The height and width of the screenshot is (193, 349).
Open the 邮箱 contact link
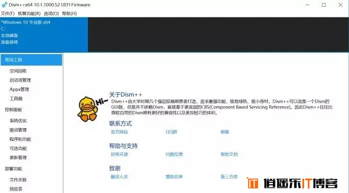[x=225, y=132]
